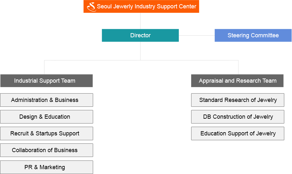
Task: Click Collaboration of Business entry
Action: (x=46, y=150)
